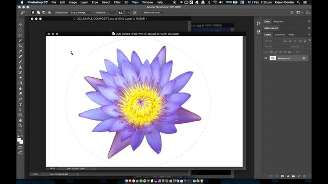Viewport: 328px width, 184px height.
Task: Select the Hand tool
Action: point(20,121)
